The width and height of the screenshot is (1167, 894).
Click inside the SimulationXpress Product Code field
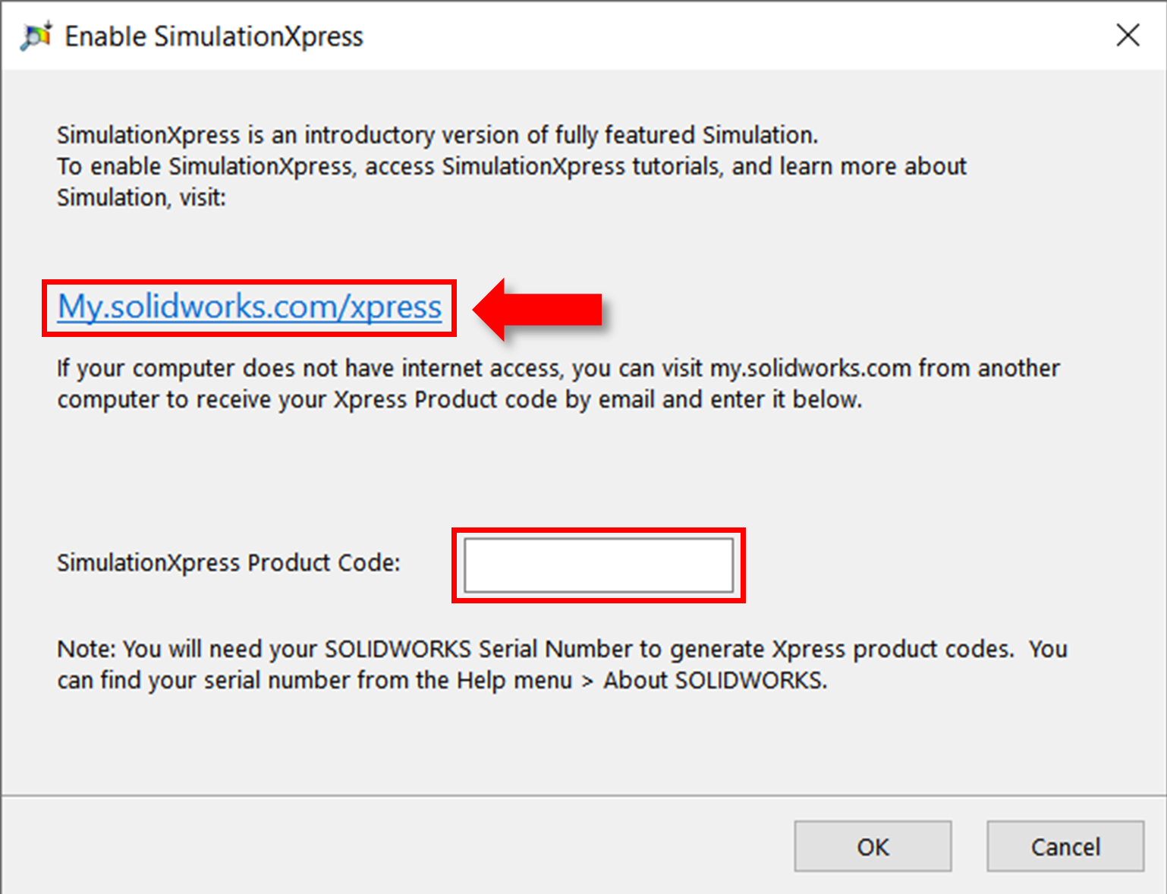pos(599,565)
